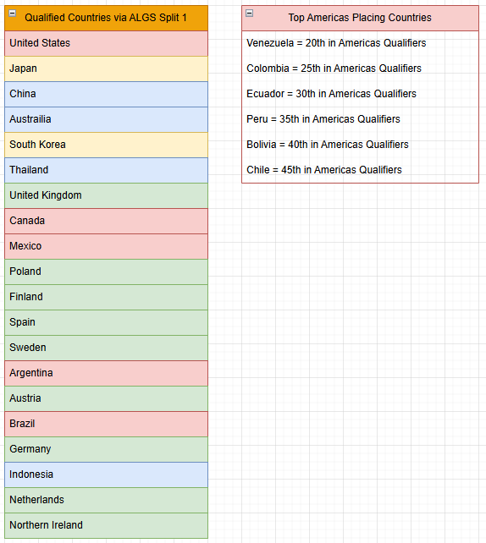Select the Northern Ireland row

coord(106,526)
